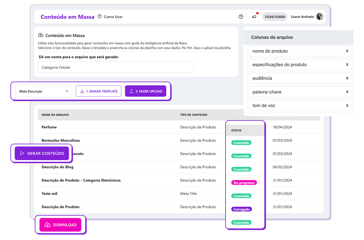Expand the tom de voz dropdown
The image size is (364, 240).
pos(300,105)
